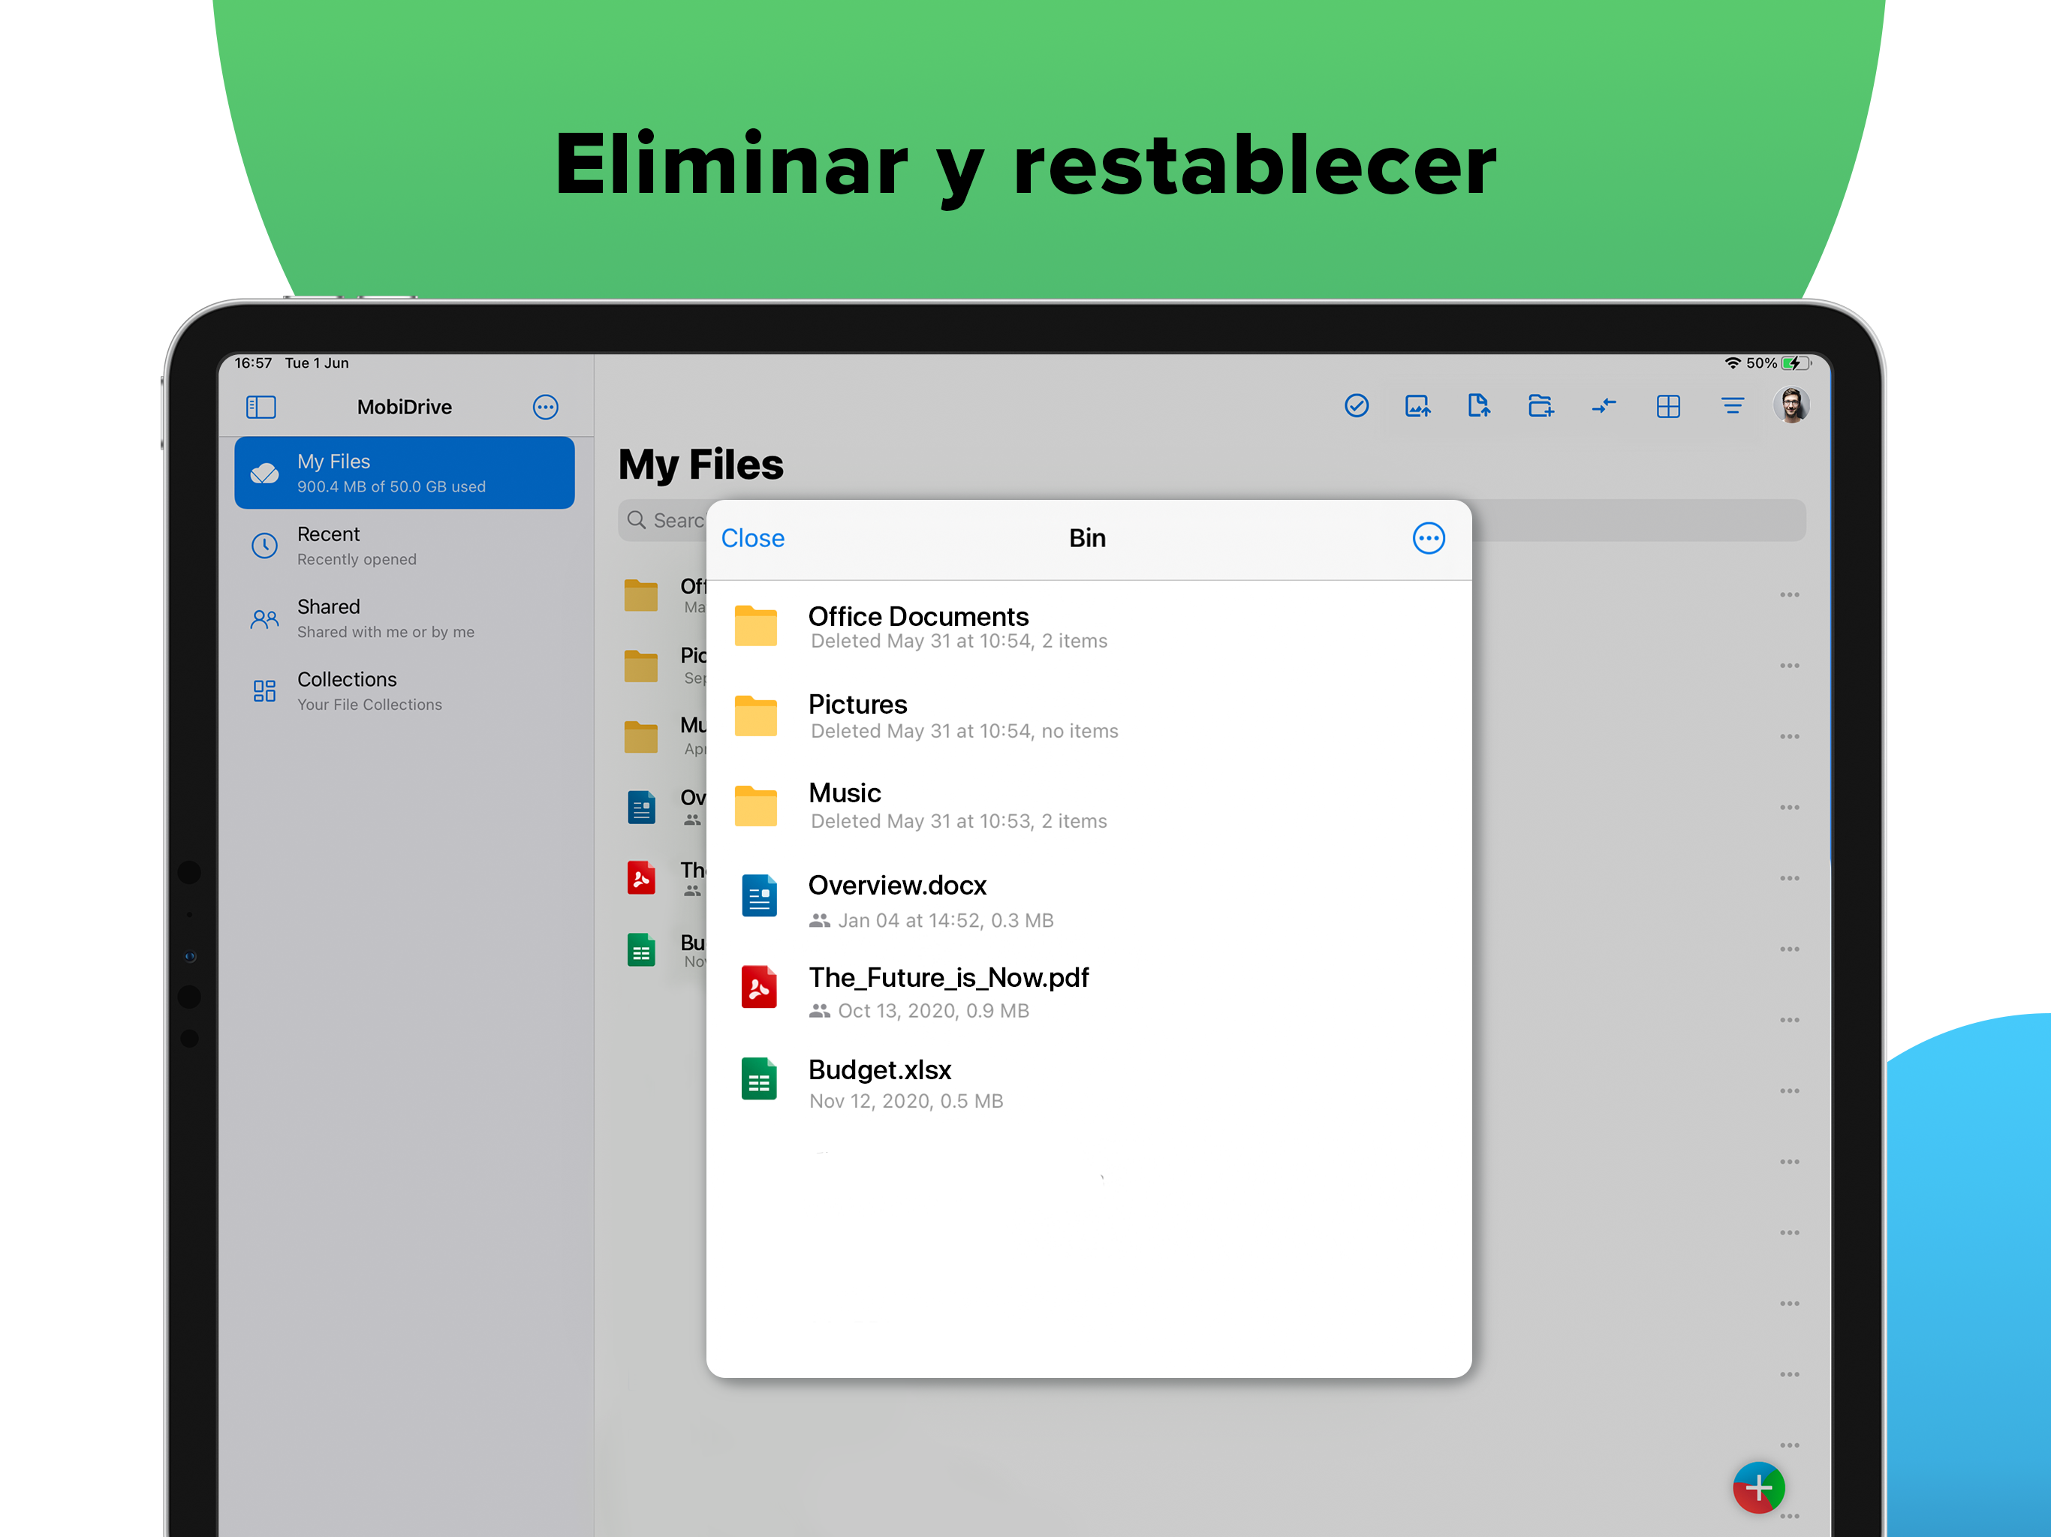Click the upload file icon
The height and width of the screenshot is (1537, 2051).
pyautogui.click(x=1479, y=406)
